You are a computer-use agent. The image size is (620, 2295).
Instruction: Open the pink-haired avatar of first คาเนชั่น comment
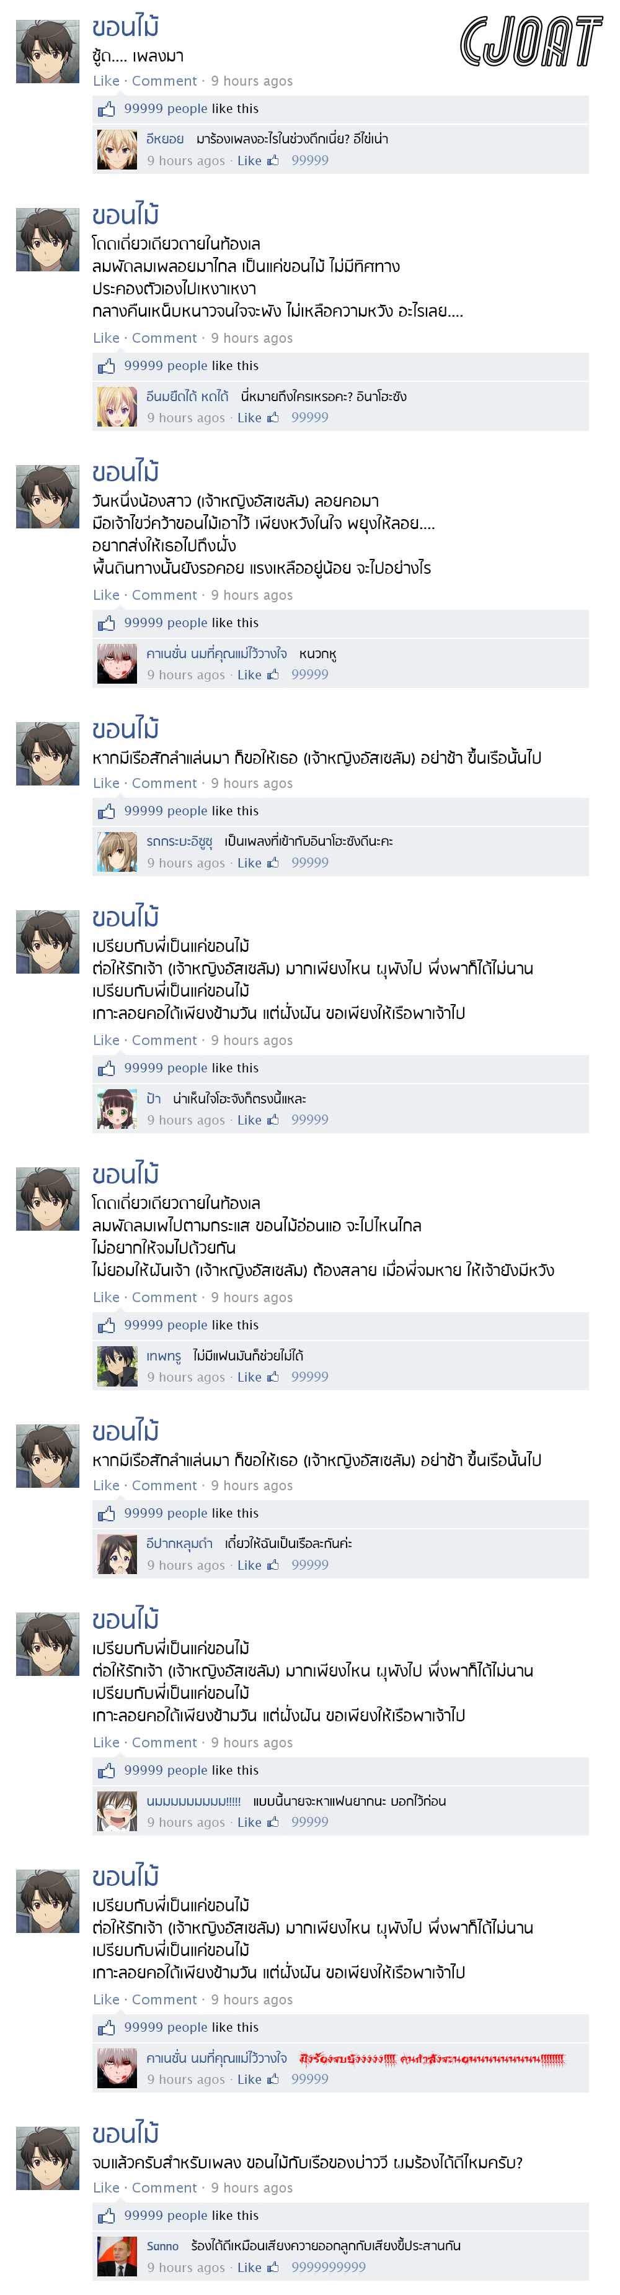[x=117, y=663]
